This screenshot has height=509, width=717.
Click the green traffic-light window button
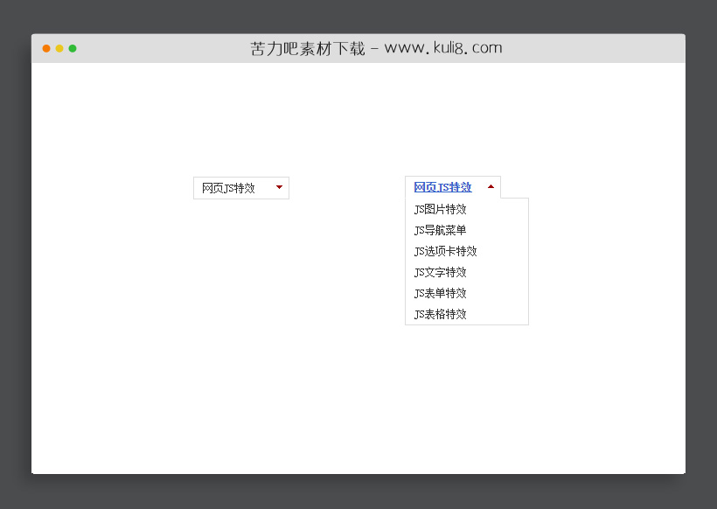(73, 49)
